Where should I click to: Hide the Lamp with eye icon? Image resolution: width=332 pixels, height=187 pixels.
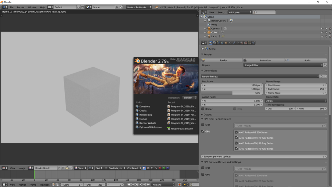pos(322,36)
